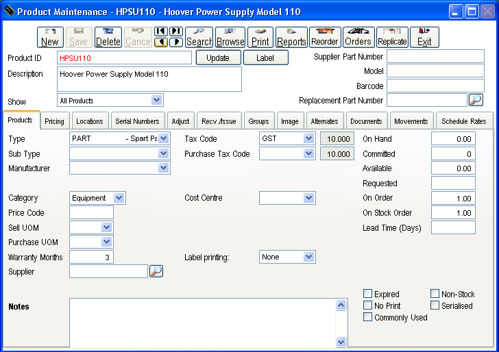Enable the Expired checkbox
Image resolution: width=499 pixels, height=352 pixels.
[368, 294]
